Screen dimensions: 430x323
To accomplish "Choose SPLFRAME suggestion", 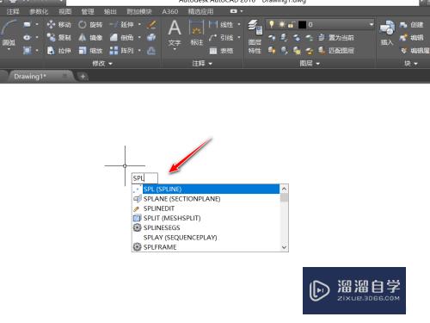I will tap(206, 247).
